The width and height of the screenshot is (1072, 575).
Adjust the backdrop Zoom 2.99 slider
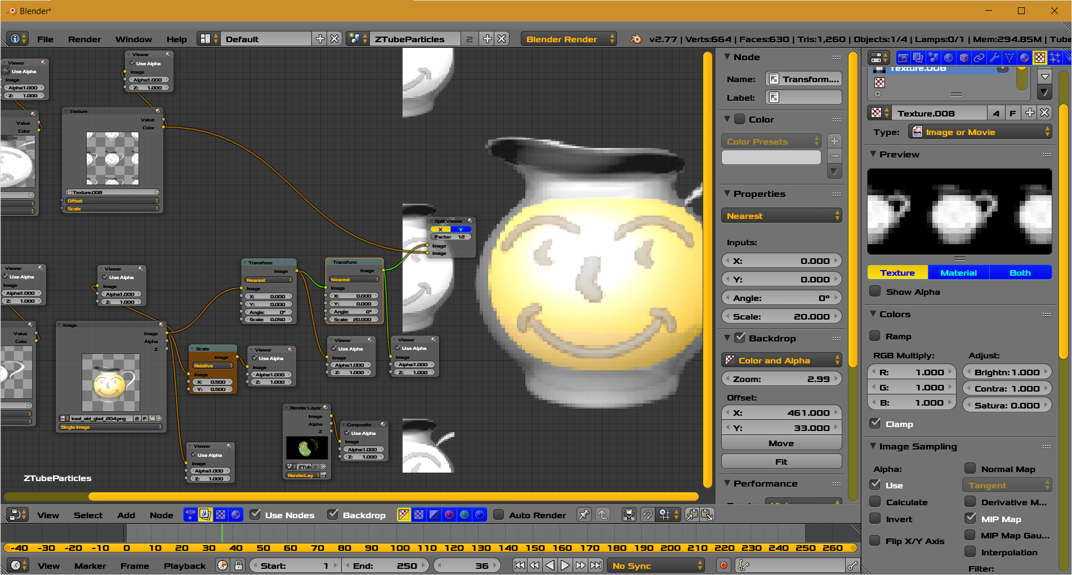781,379
